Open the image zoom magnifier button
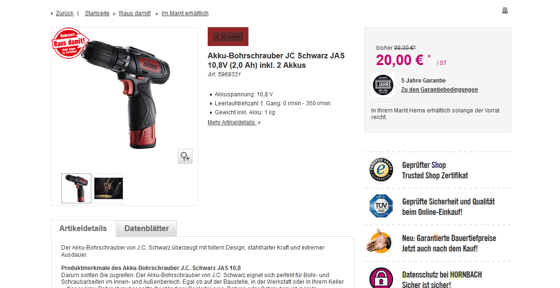The image size is (560, 288). 185,157
